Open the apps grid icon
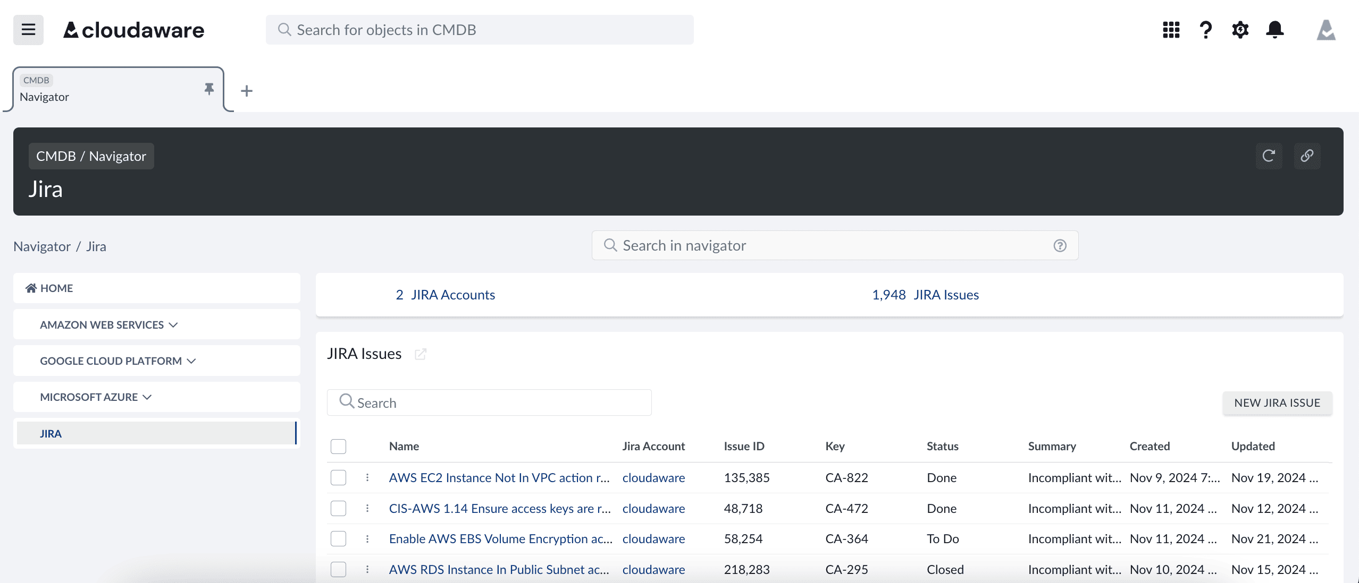1359x583 pixels. pyautogui.click(x=1171, y=30)
